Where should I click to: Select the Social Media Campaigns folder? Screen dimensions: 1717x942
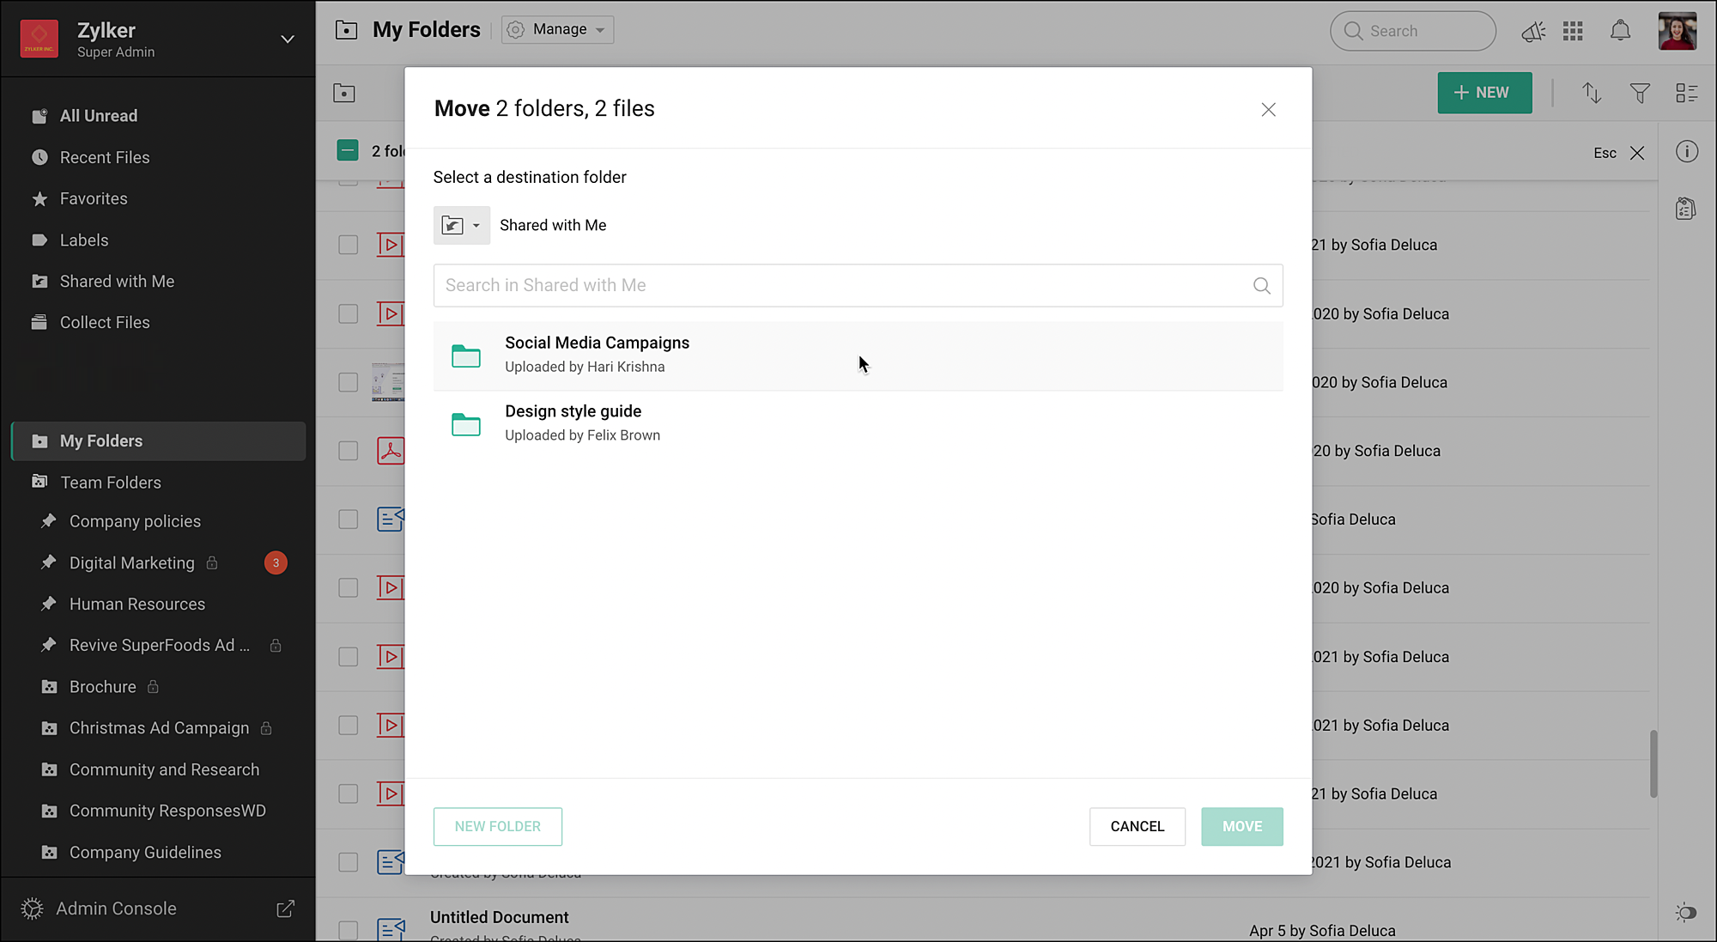(597, 355)
